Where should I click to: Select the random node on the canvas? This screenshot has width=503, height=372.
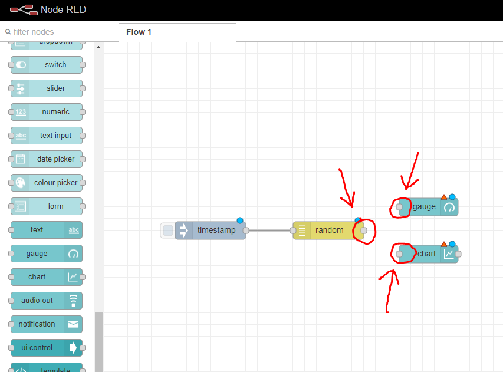327,230
